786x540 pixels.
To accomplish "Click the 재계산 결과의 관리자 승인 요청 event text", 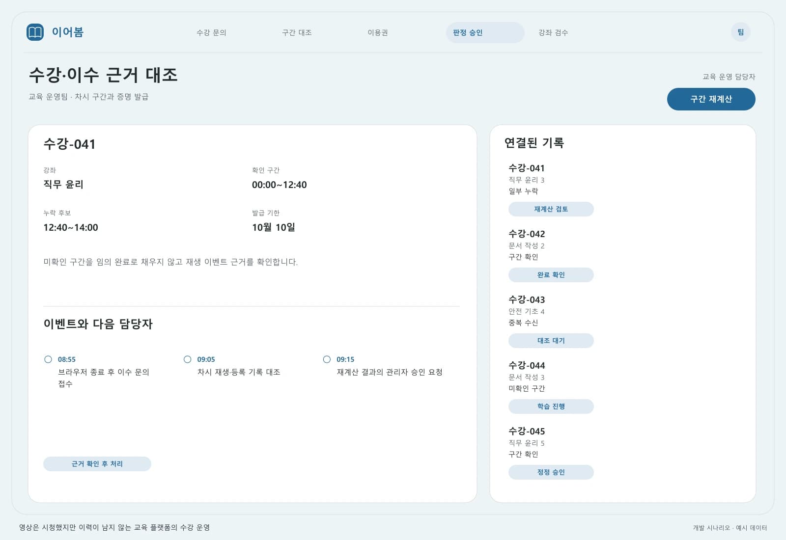I will click(x=390, y=372).
